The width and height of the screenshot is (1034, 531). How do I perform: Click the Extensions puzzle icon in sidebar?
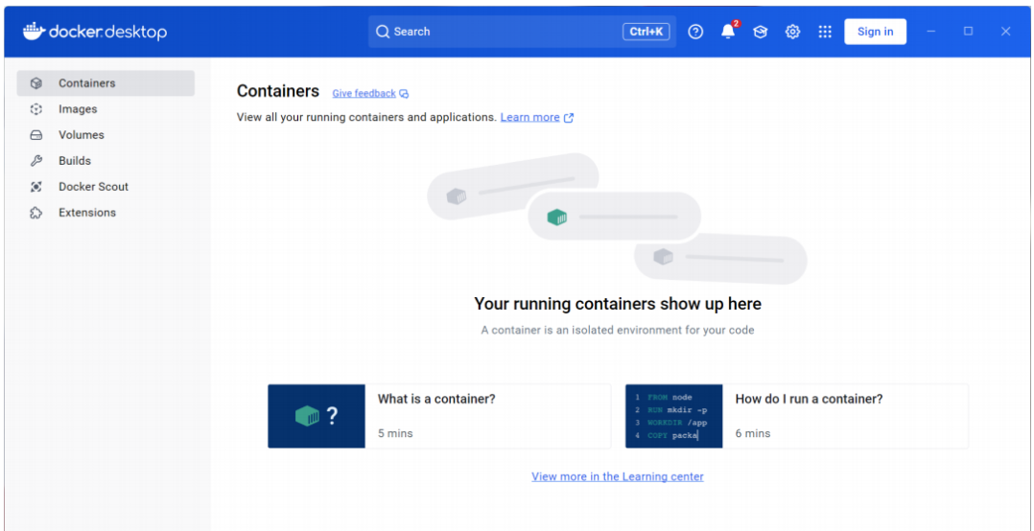click(x=36, y=213)
